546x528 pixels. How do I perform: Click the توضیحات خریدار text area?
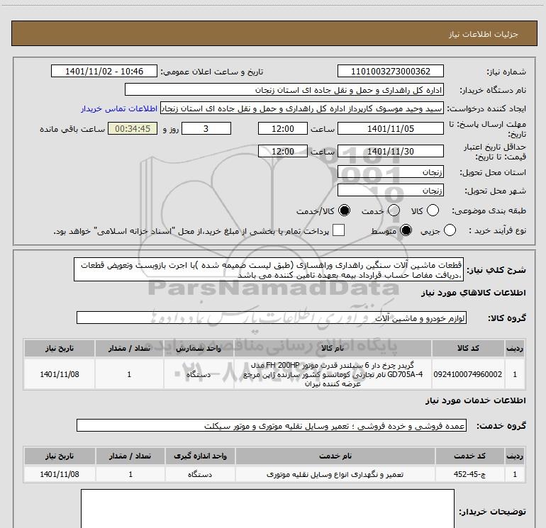267,508
